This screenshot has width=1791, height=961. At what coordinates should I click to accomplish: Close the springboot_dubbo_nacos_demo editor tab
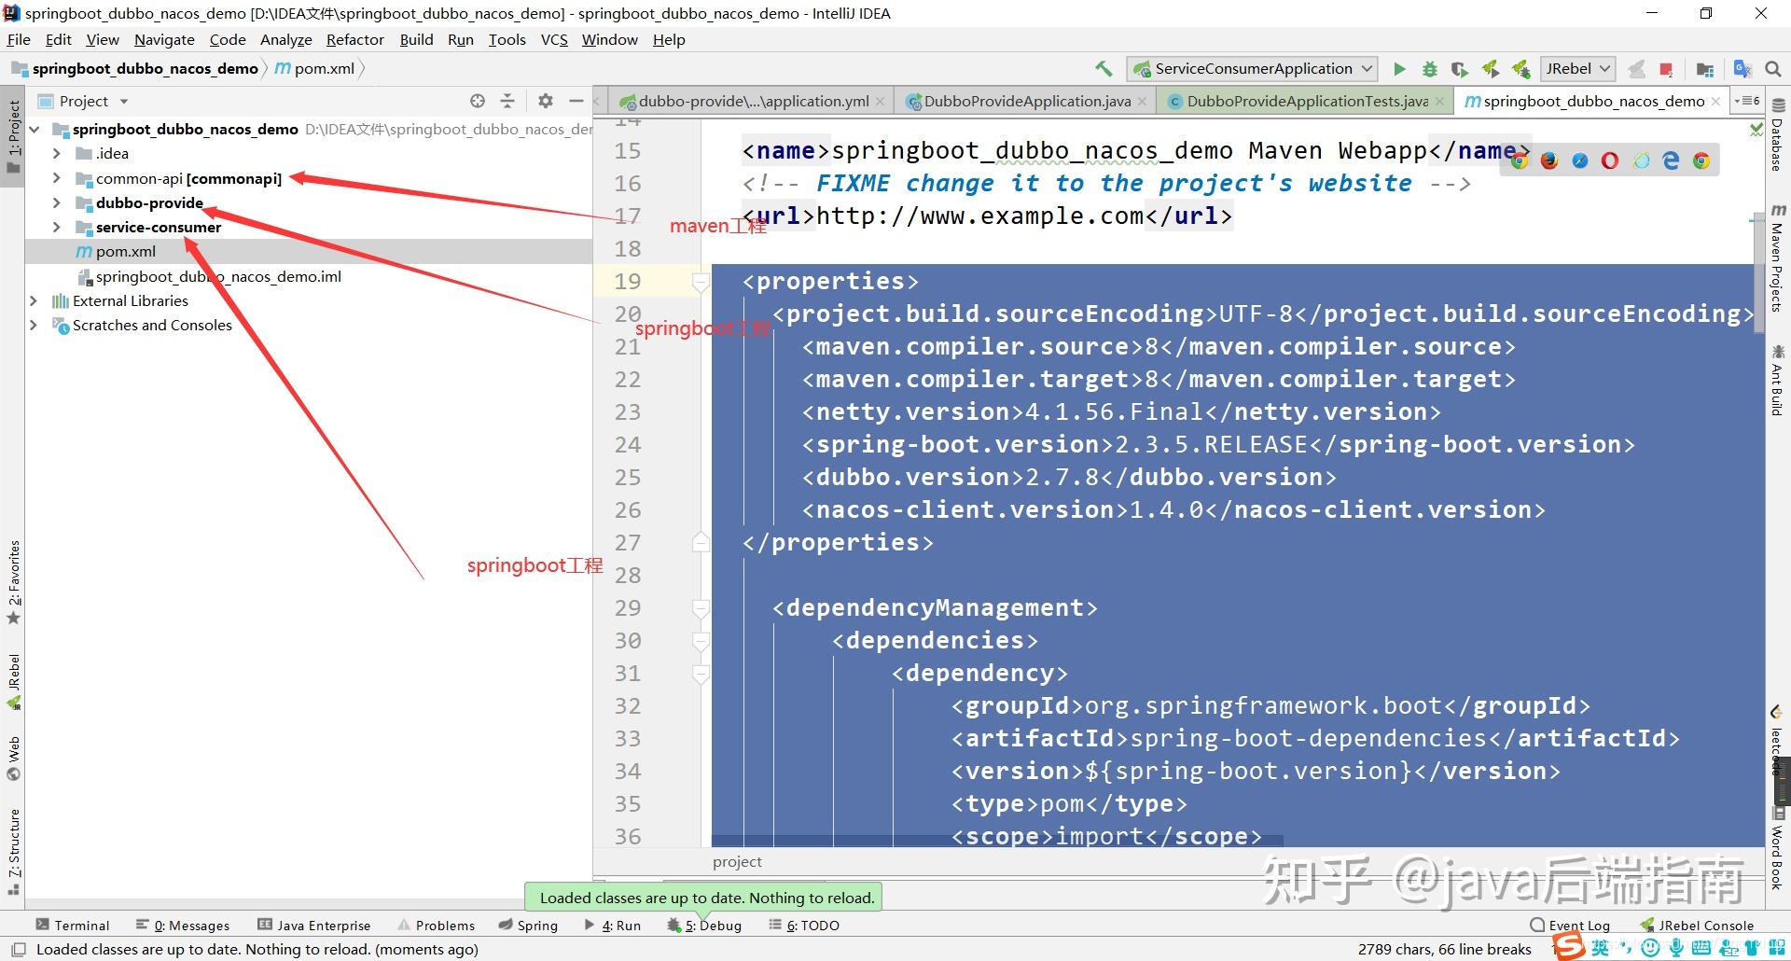pyautogui.click(x=1715, y=101)
